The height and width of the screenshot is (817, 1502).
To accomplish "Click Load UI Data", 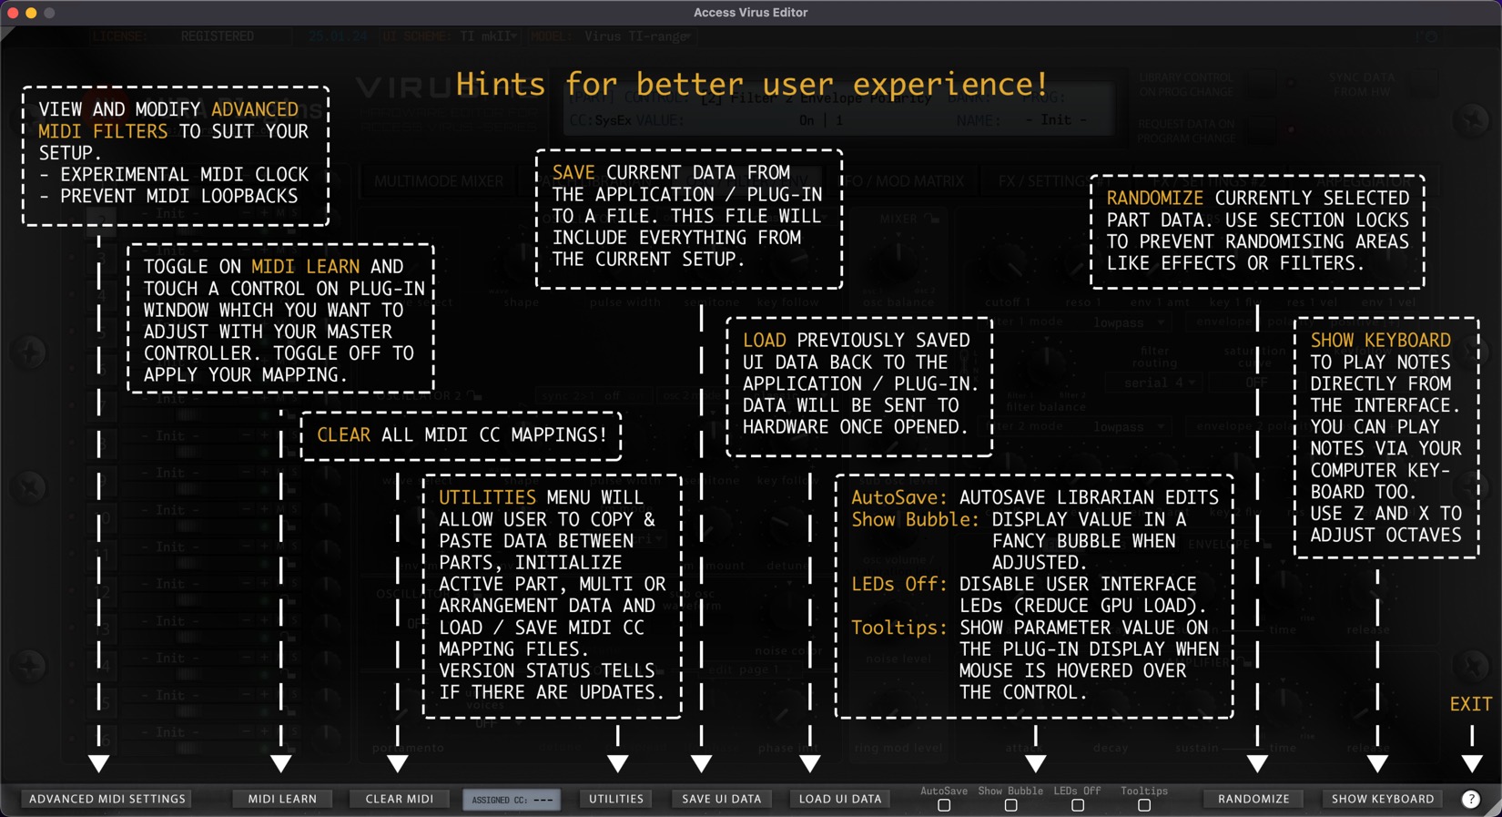I will click(839, 799).
